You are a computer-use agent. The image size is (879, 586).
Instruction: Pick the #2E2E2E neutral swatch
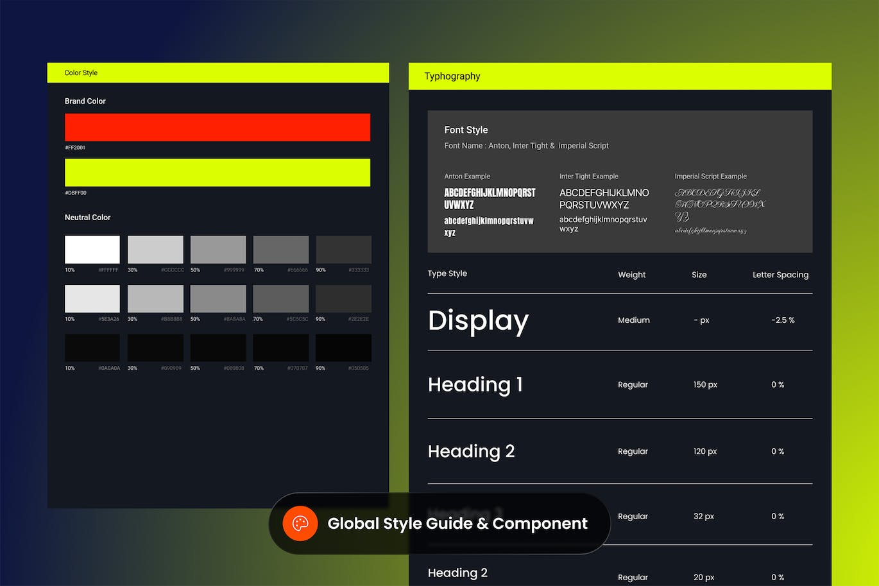pos(344,299)
